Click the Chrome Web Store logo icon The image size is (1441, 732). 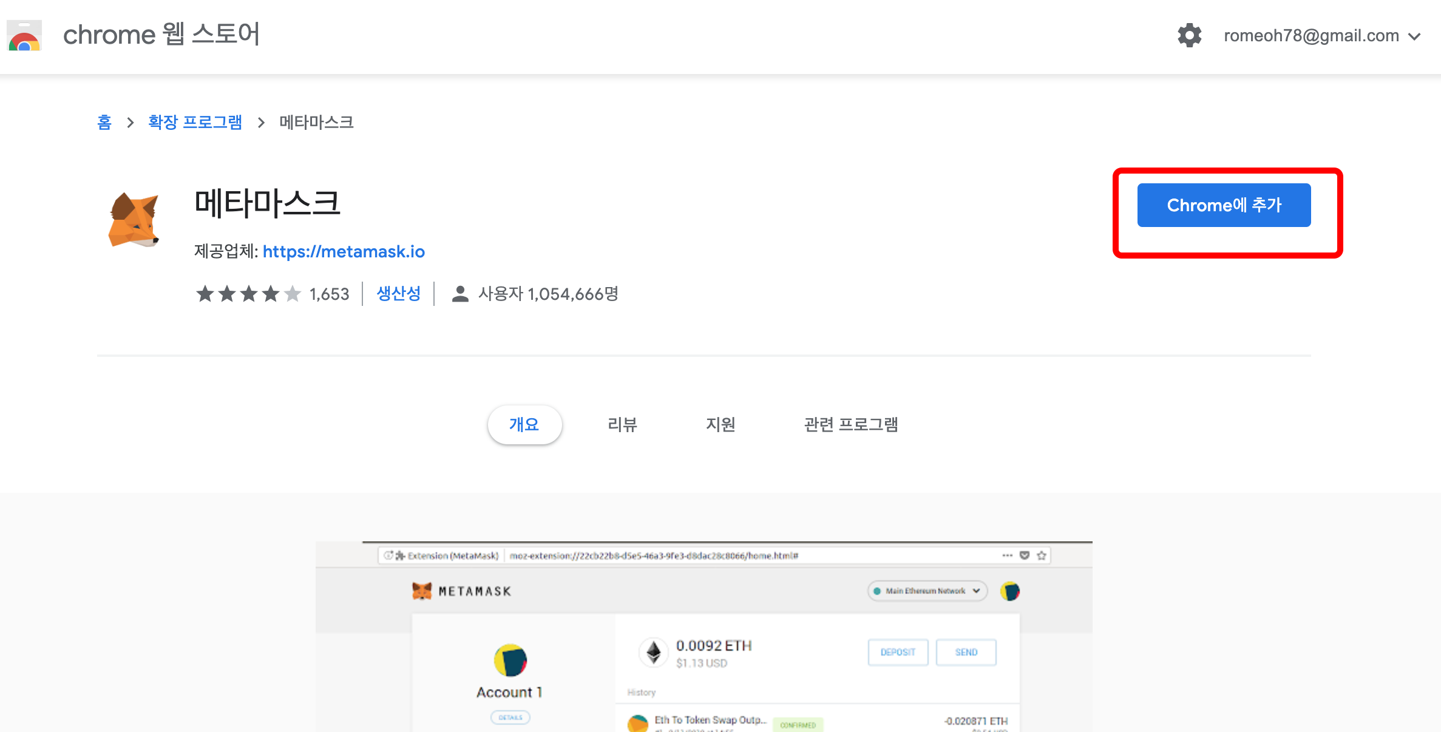coord(24,35)
